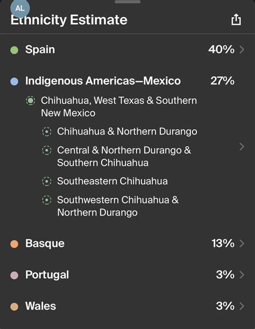Expand Portugal 3% chevron
The image size is (255, 329).
(242, 275)
